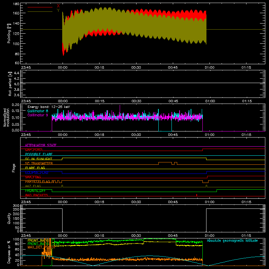This screenshot has width=269, height=269.
Task: Click the '60' Pointing axis value
Action: coord(17,63)
